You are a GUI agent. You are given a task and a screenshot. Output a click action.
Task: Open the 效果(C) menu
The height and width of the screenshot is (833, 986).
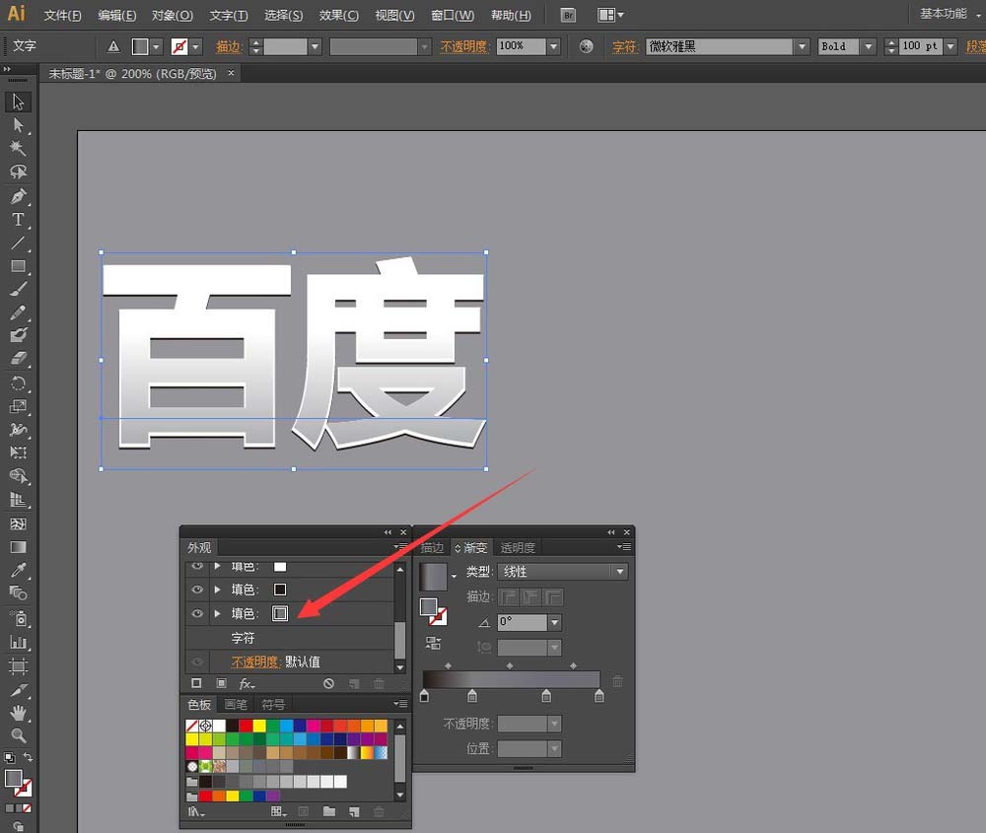(339, 15)
